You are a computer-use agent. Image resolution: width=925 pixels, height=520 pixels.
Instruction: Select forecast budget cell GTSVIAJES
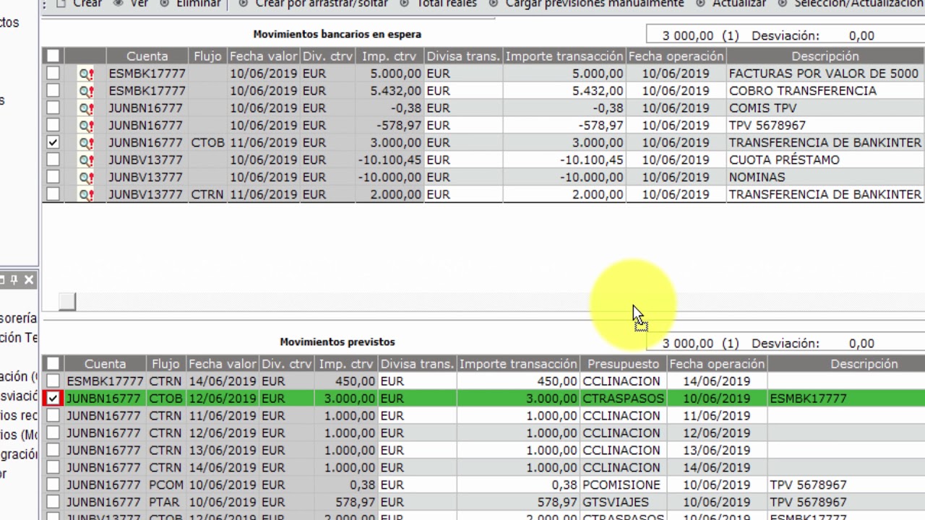[623, 502]
